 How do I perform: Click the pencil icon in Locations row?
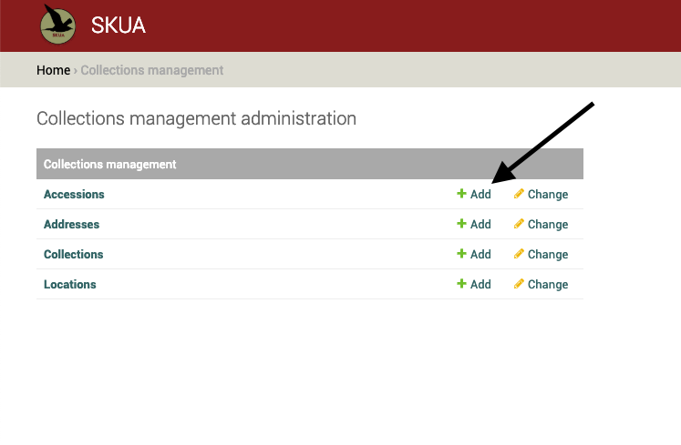tap(519, 284)
